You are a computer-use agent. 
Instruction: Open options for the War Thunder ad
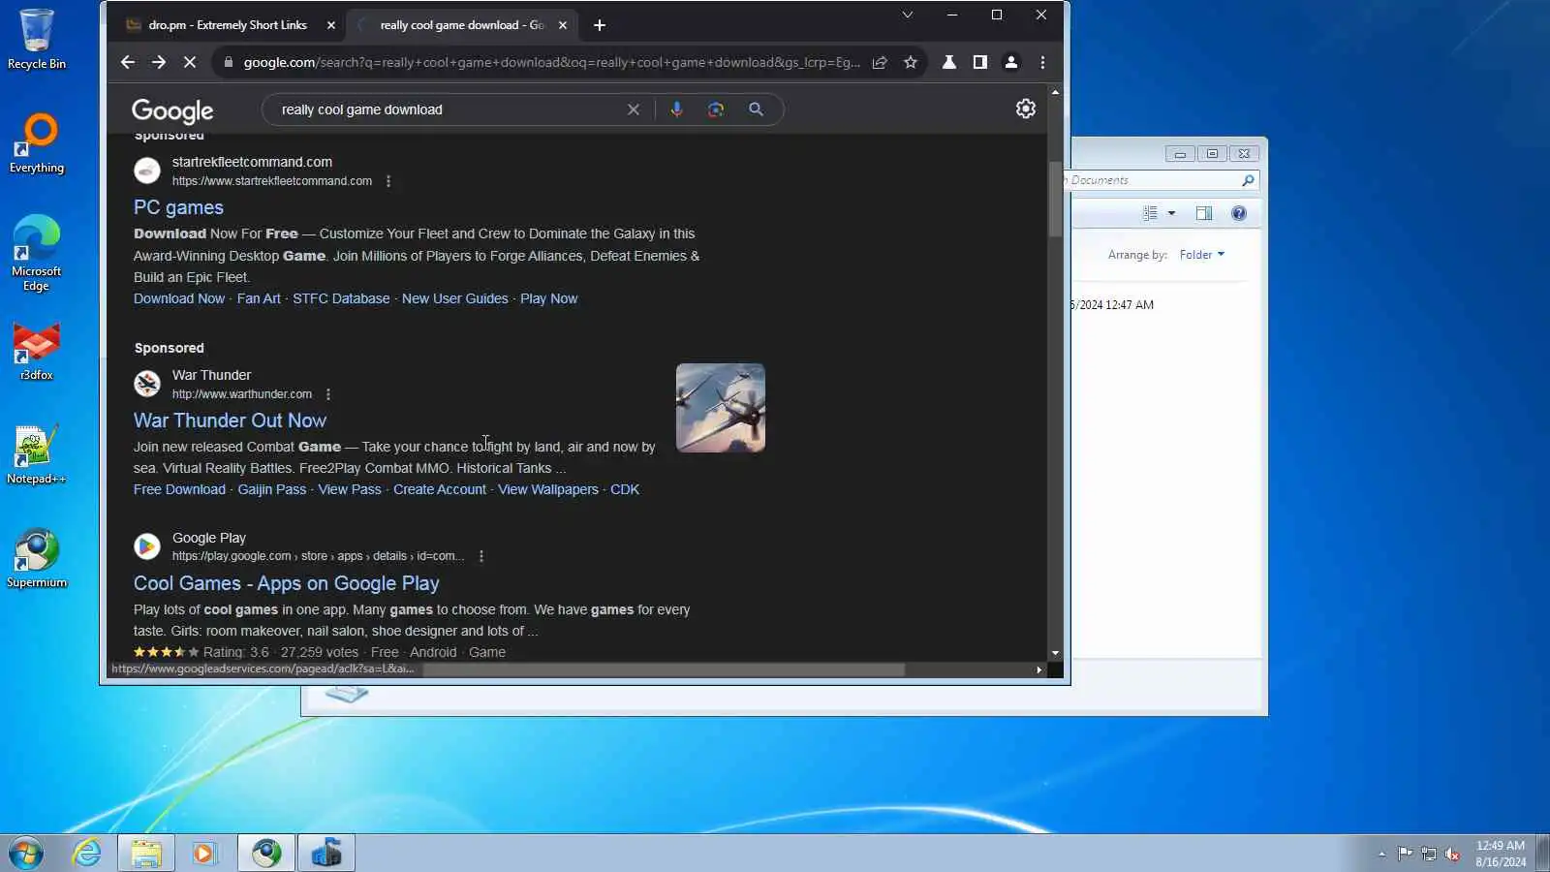point(328,394)
